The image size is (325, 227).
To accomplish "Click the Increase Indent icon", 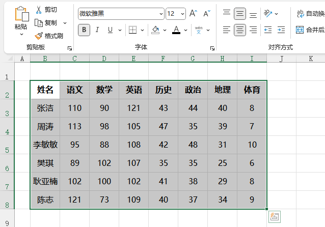I will [281, 30].
